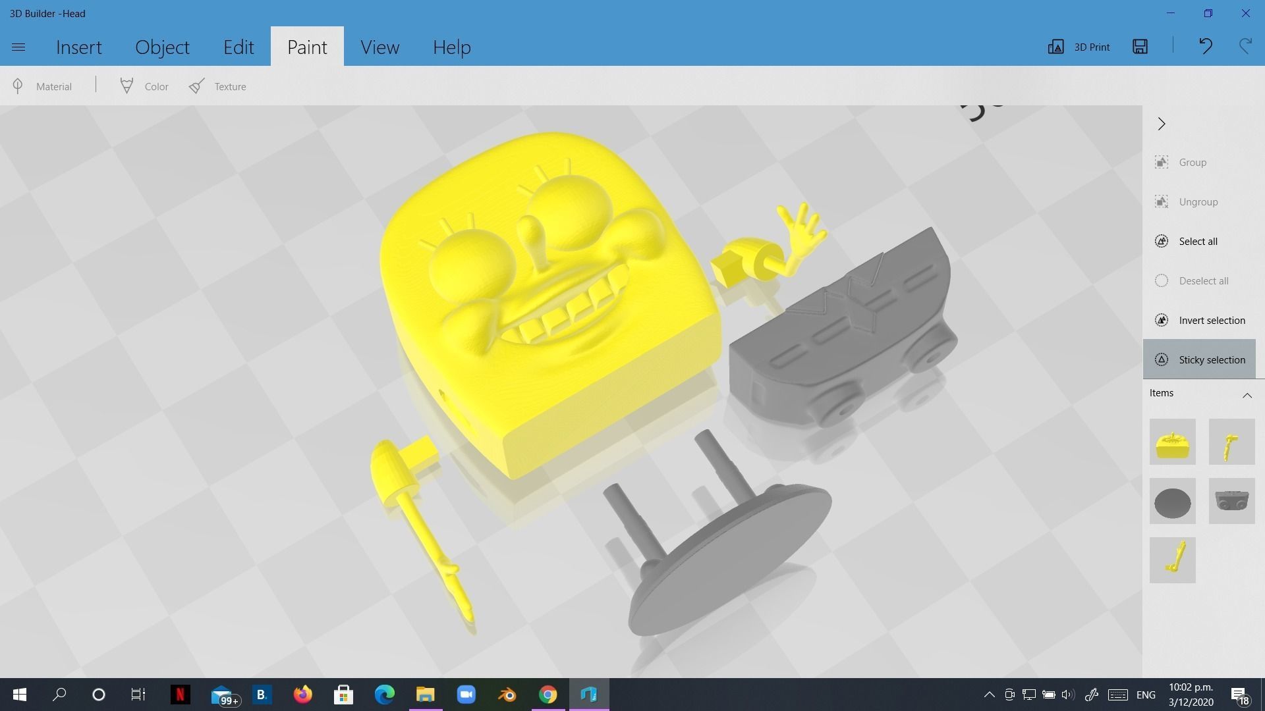Viewport: 1265px width, 711px height.
Task: Open the Insert tab
Action: click(78, 47)
